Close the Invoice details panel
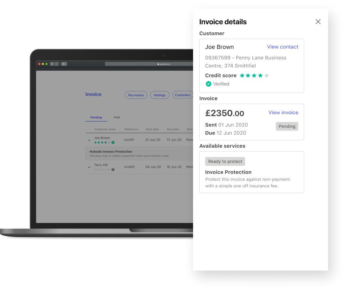This screenshot has width=346, height=291. (318, 22)
